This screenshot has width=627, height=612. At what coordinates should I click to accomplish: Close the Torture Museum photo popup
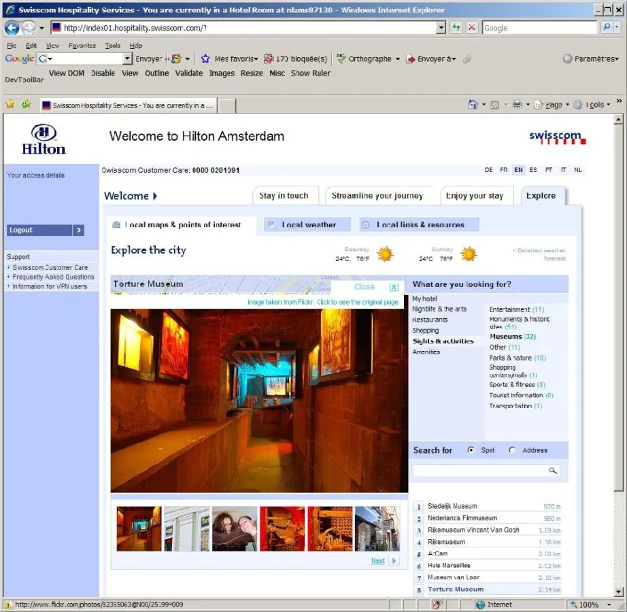pos(393,288)
